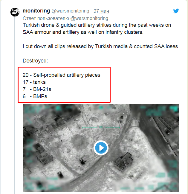Viewport: 188px width, 194px height.
Task: Click the "6 - BMPs" line
Action: (x=35, y=96)
